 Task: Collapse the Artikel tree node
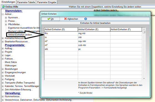pyautogui.click(x=3, y=14)
